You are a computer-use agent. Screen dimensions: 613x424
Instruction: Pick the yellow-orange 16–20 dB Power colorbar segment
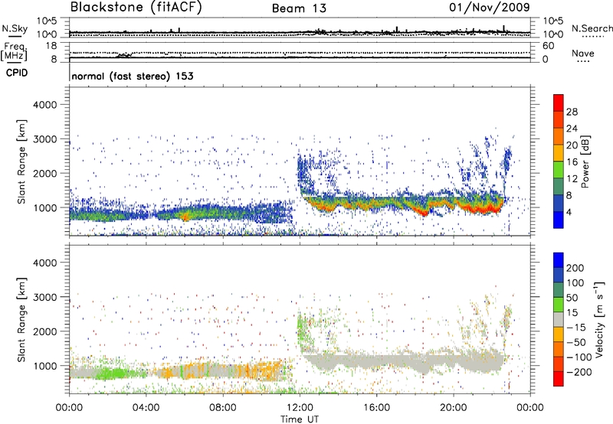(x=559, y=153)
